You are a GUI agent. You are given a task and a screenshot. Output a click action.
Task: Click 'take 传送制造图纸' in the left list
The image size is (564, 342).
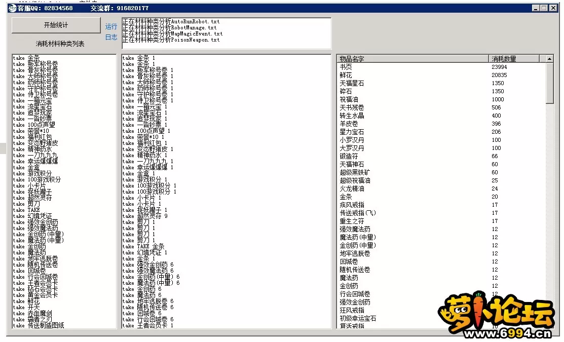click(x=39, y=325)
